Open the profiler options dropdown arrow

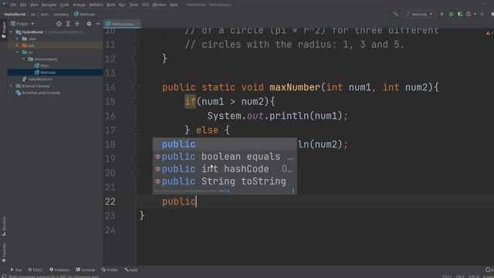coord(475,14)
